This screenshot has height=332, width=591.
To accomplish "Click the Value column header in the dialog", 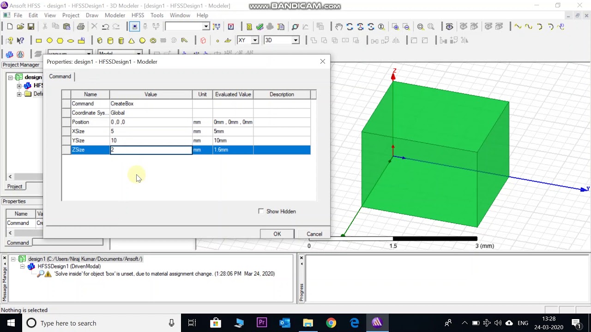I will coord(151,95).
